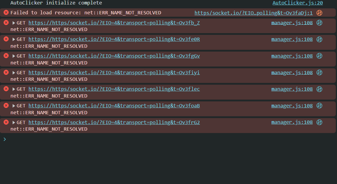Screen dimensions: 337x184
Task: Expand the GET Ov3frG2 error details
Action: [14, 123]
